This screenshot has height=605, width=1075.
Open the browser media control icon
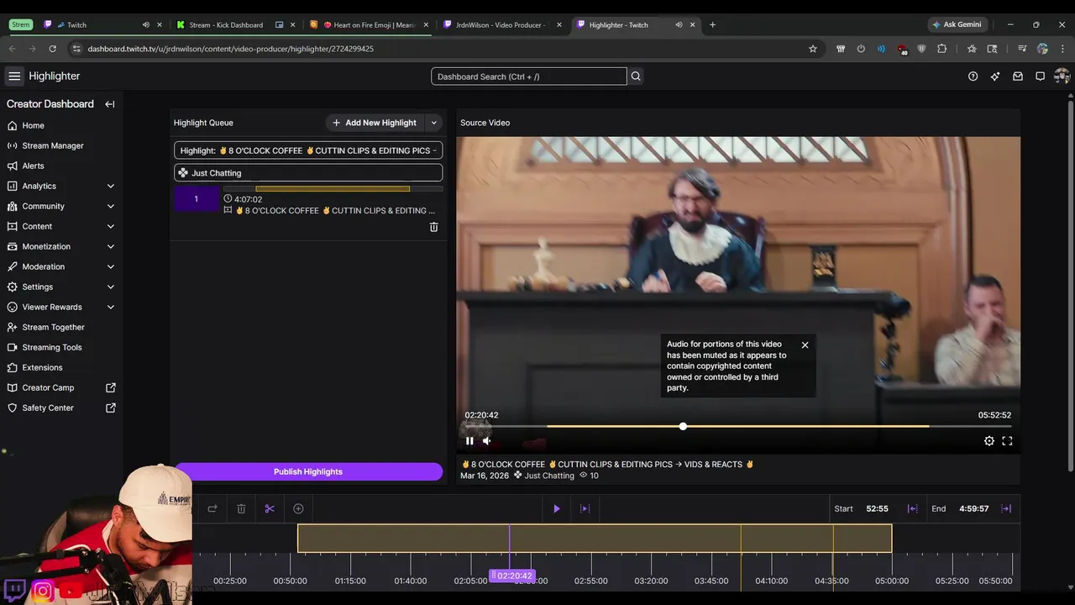point(1022,49)
